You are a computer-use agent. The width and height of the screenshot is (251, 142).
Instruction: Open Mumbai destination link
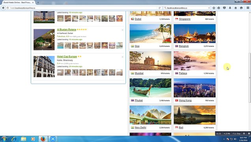click(139, 73)
